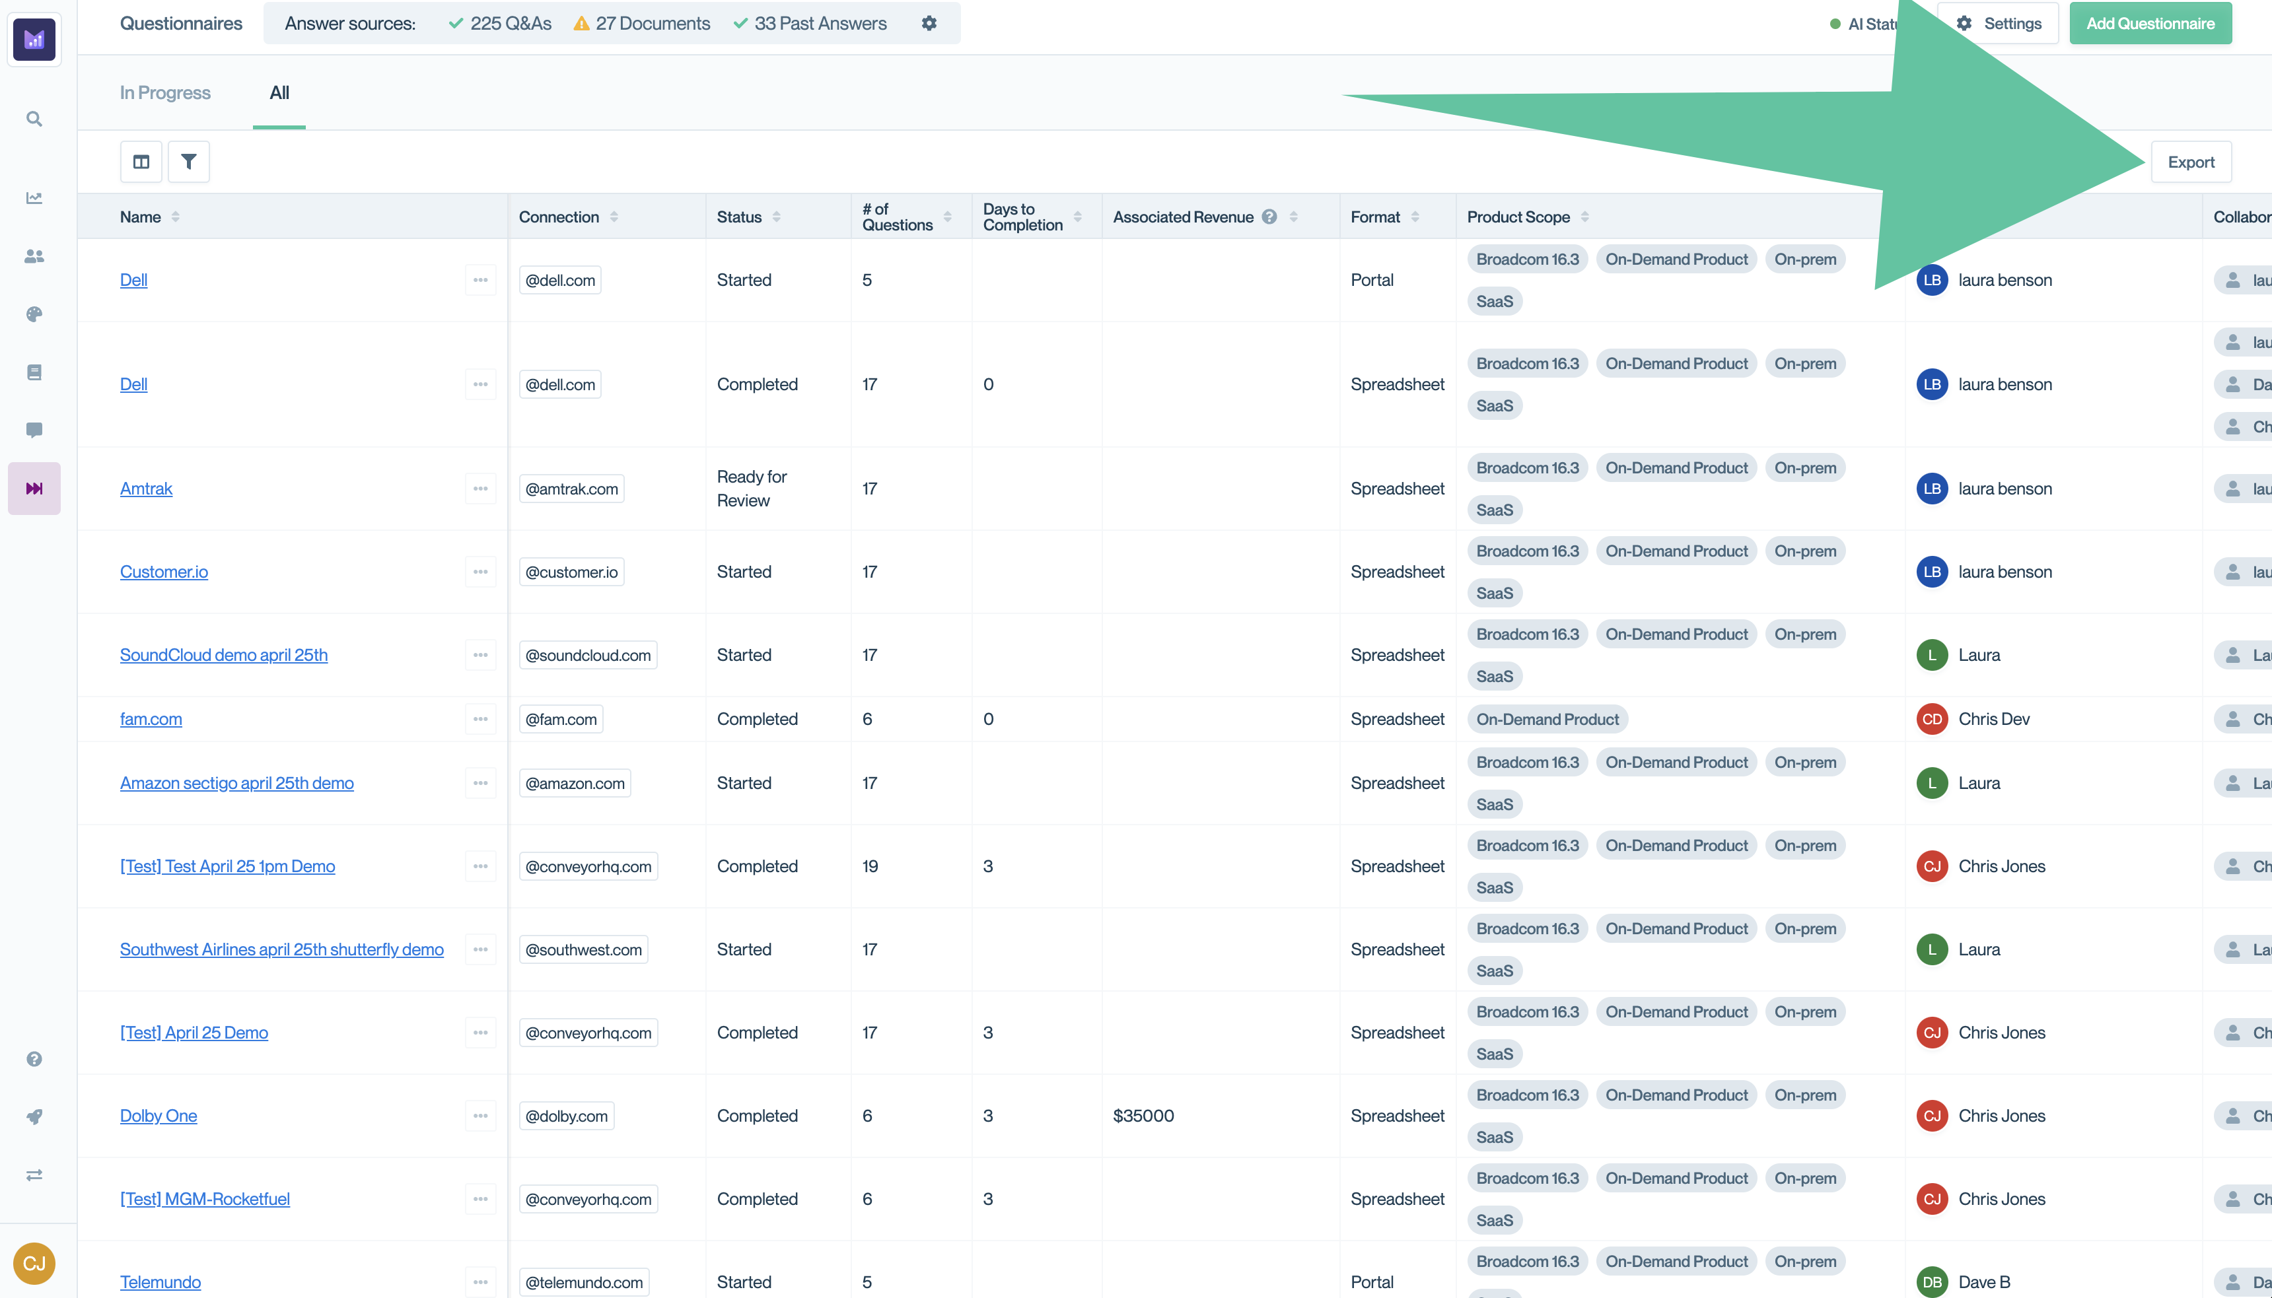Click the 225 Q&As source indicator
Image resolution: width=2272 pixels, height=1298 pixels.
pyautogui.click(x=500, y=23)
